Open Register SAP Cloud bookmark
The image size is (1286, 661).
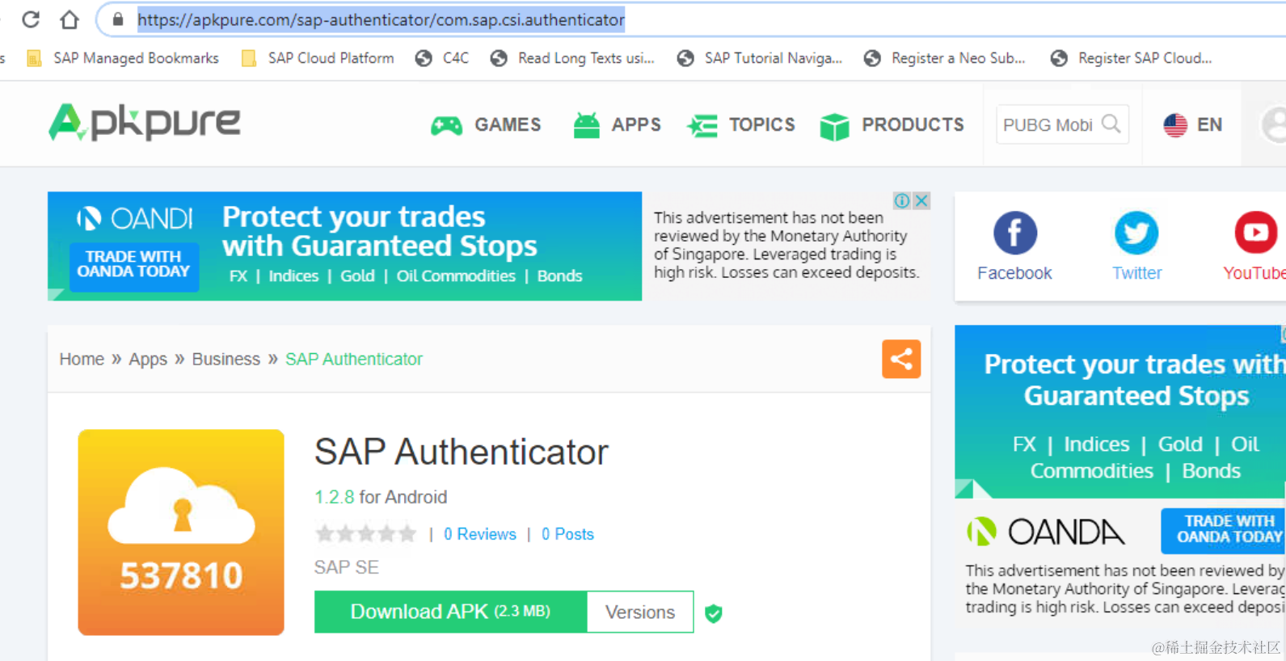(1132, 58)
